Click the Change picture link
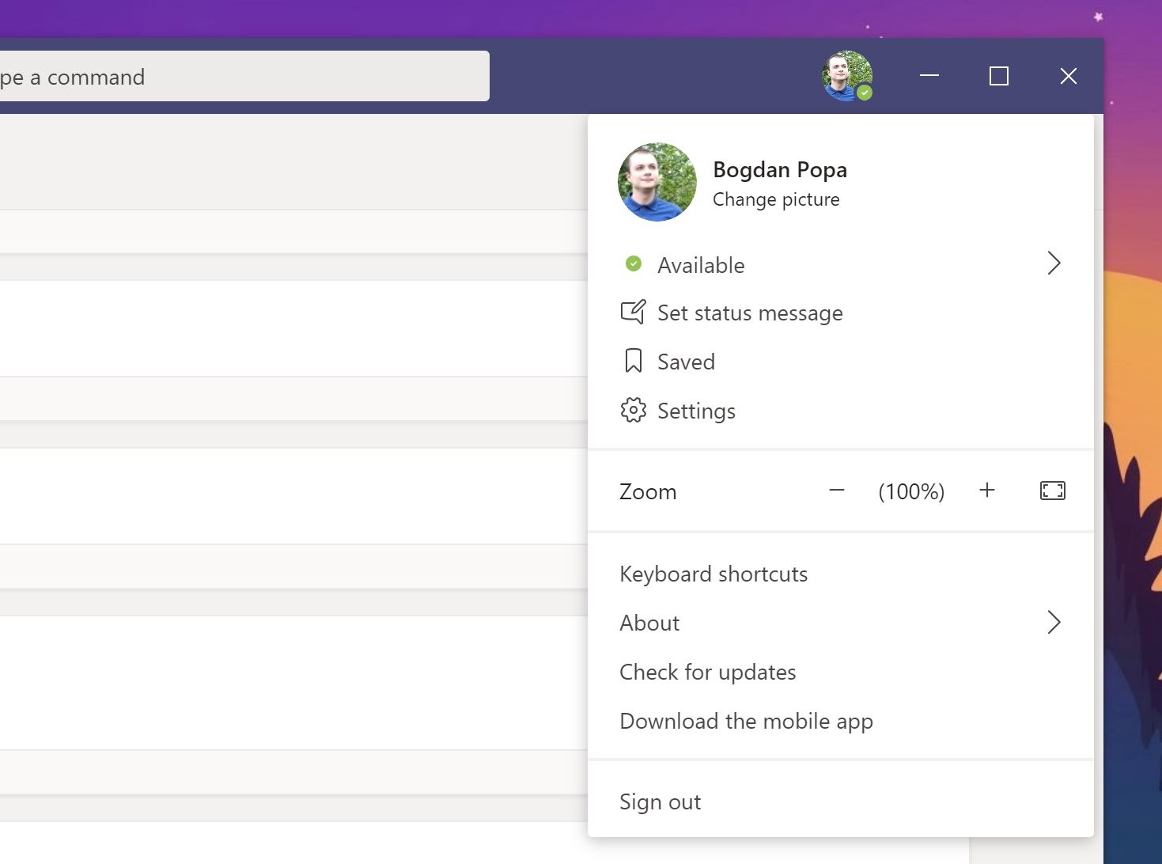The height and width of the screenshot is (864, 1162). pos(776,199)
